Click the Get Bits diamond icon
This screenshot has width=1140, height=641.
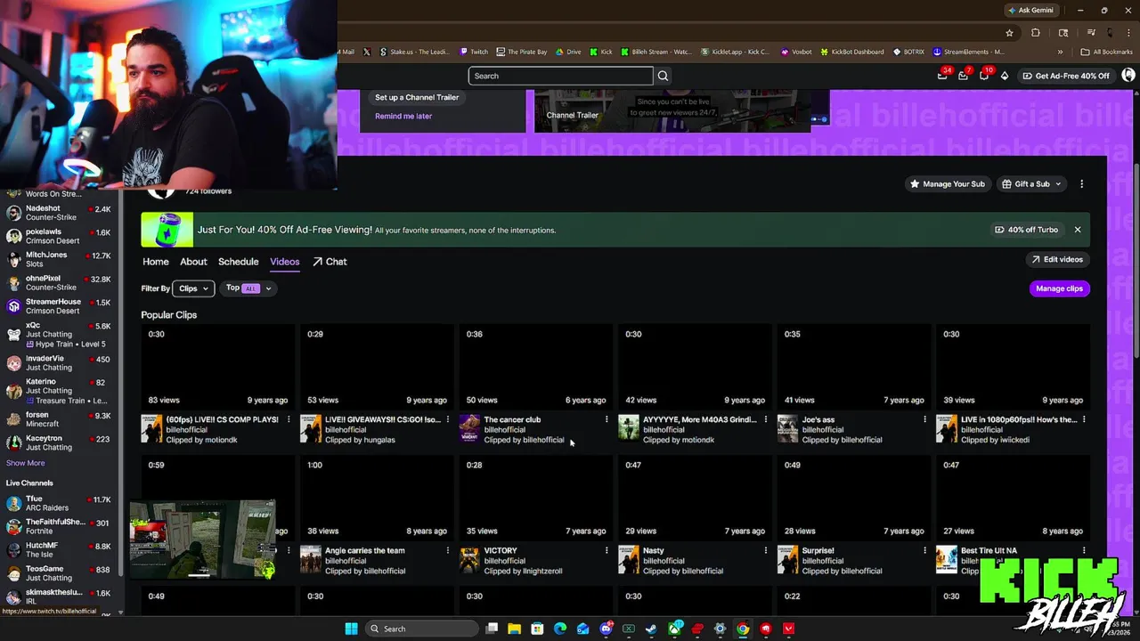click(x=1005, y=76)
